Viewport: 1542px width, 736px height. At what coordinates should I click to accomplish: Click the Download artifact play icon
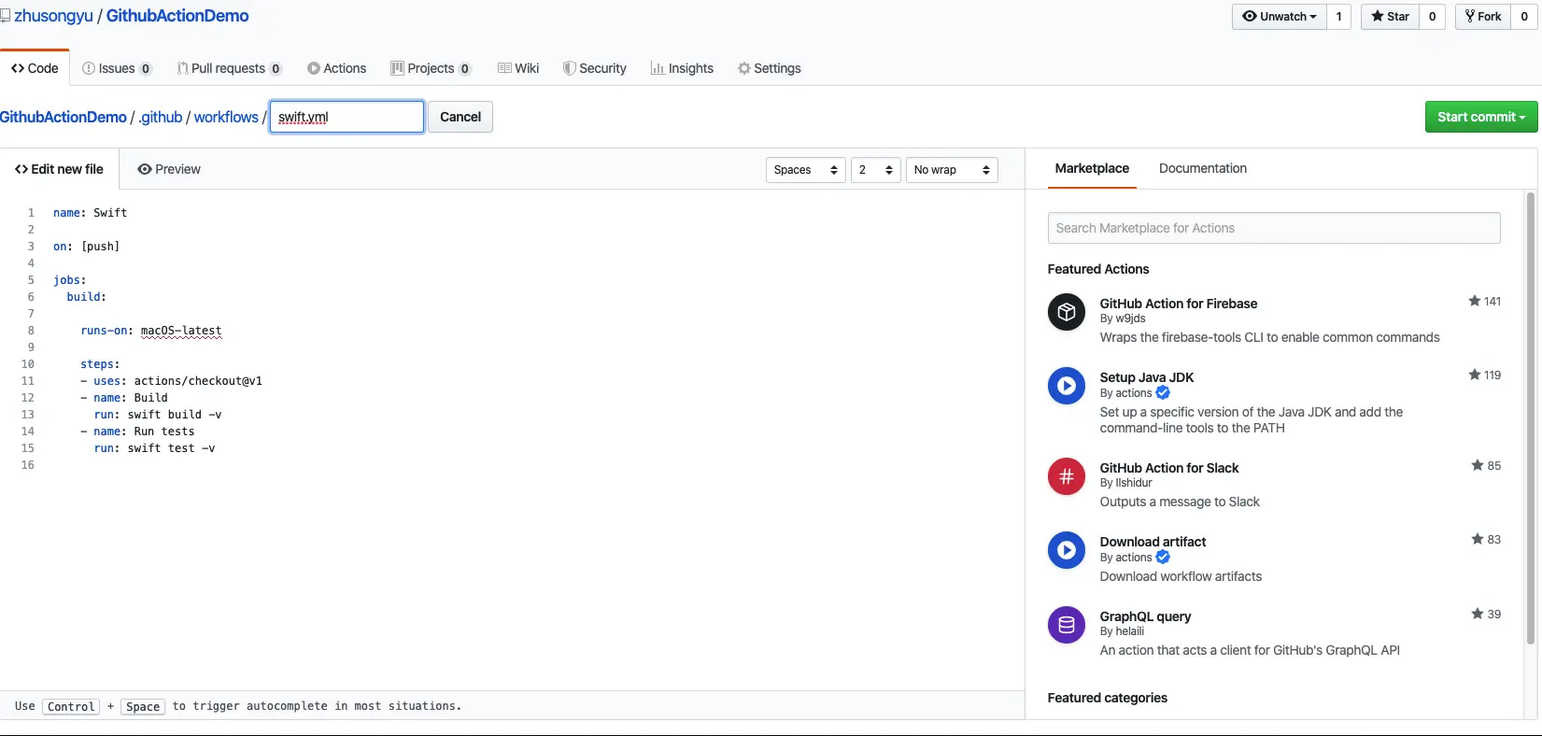(x=1067, y=550)
